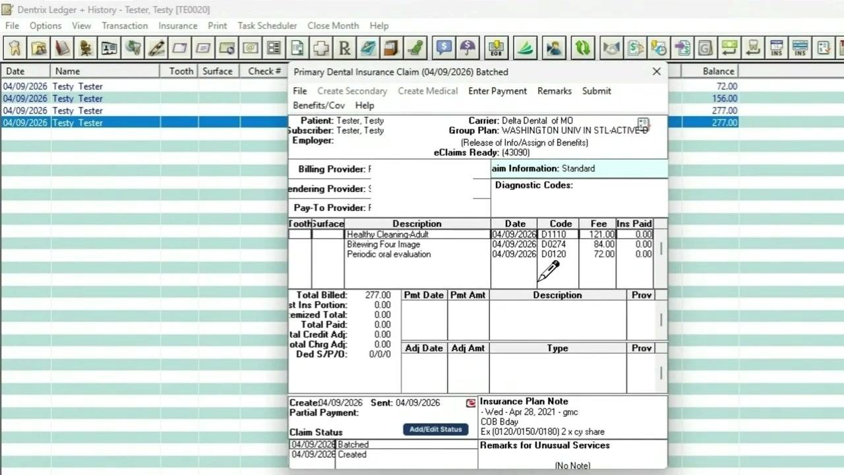
Task: Open Remarks in the claim window menu
Action: 555,91
